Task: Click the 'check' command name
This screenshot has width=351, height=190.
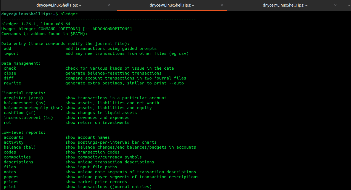Action: coord(10,68)
